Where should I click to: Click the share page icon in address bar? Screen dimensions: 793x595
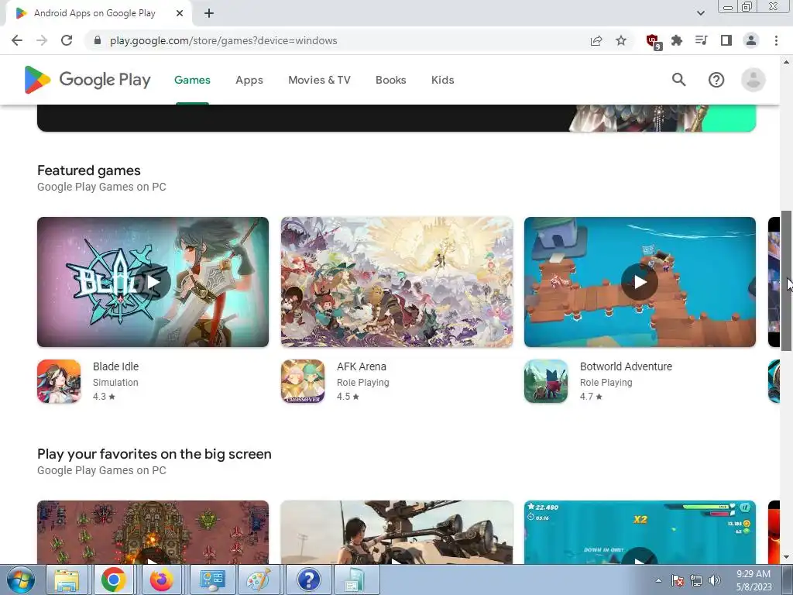(596, 40)
